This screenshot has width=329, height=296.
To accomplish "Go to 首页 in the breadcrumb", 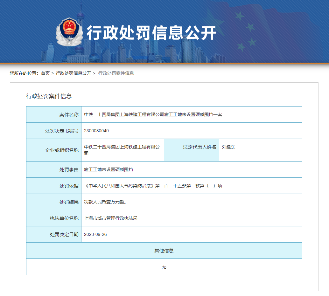I will [x=45, y=73].
